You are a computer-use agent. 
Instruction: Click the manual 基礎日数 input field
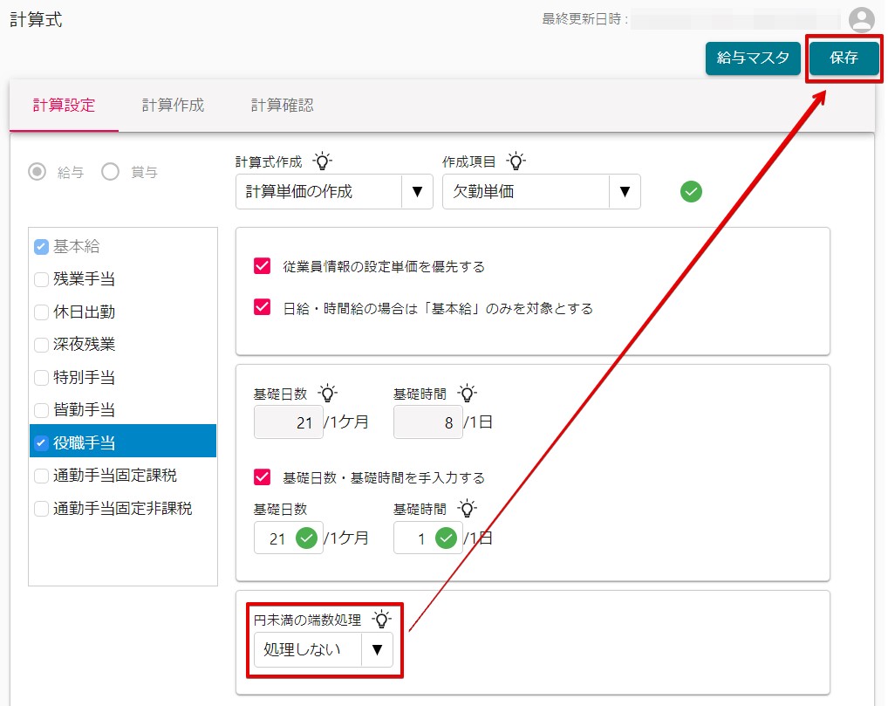288,538
